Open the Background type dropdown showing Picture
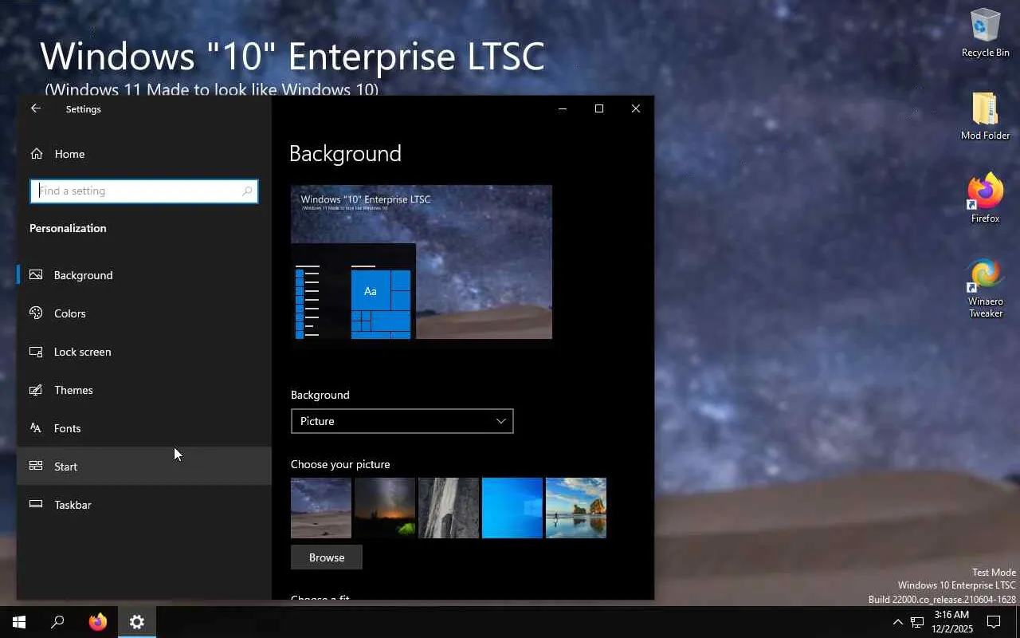The width and height of the screenshot is (1020, 638). tap(402, 421)
